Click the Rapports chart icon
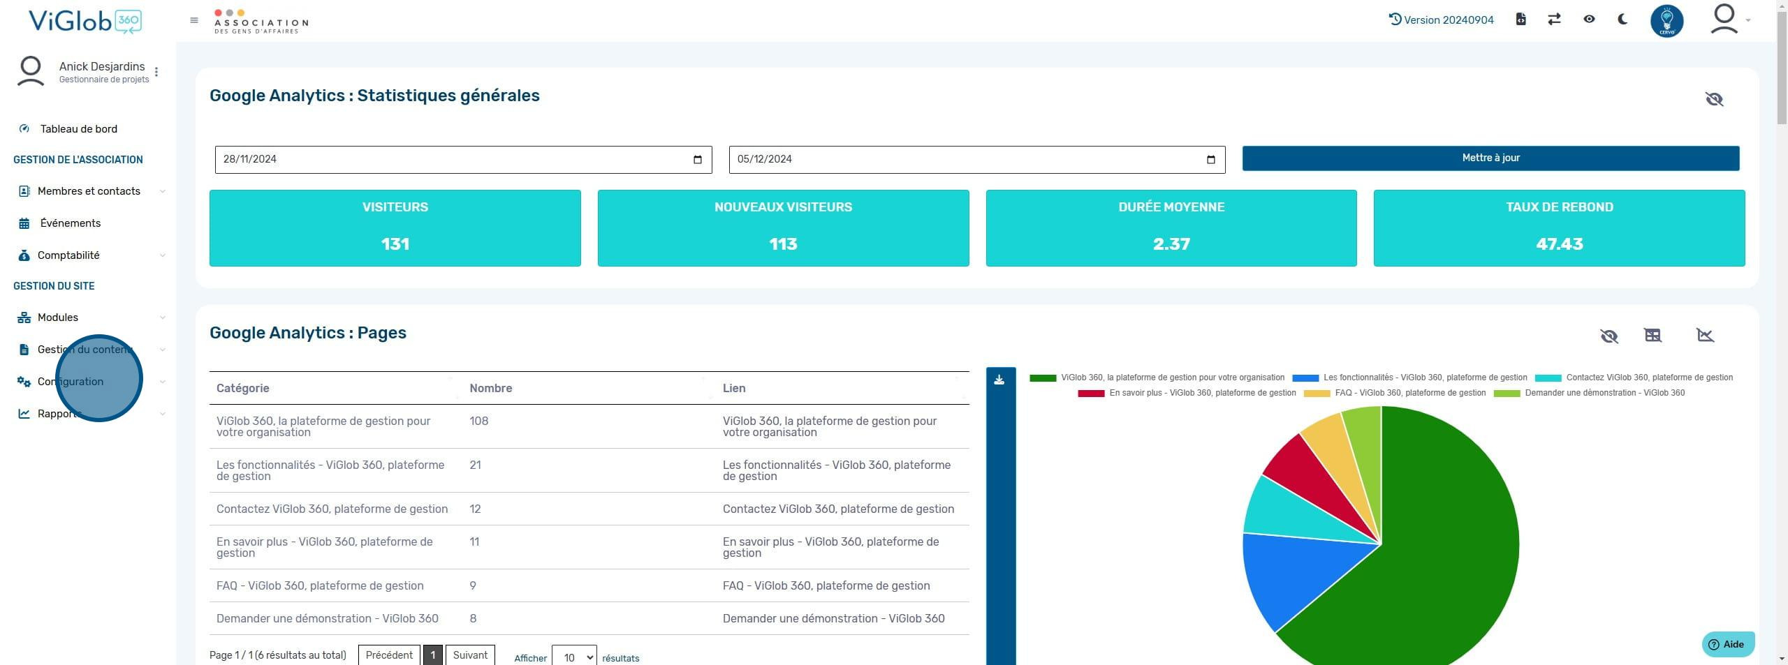Viewport: 1788px width, 665px height. tap(24, 414)
